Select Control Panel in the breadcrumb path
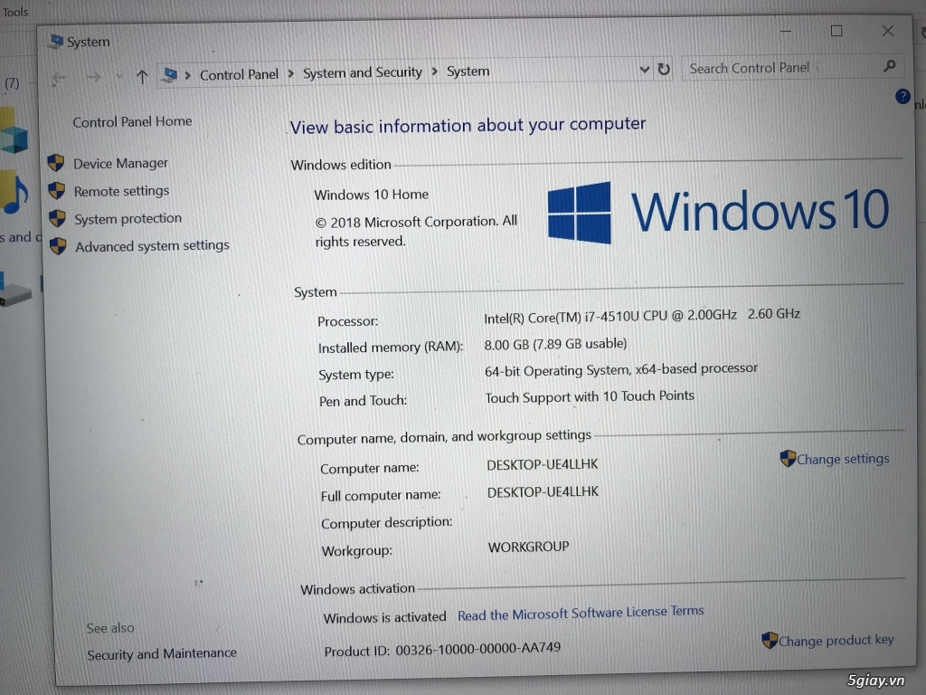Screen dimensions: 926x695 coord(239,73)
